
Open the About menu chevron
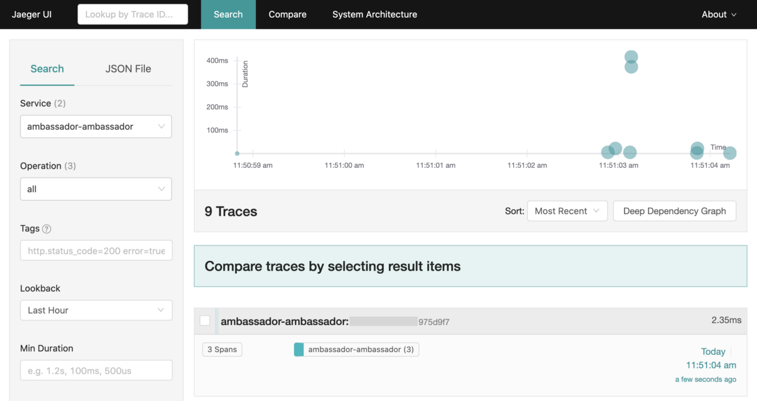click(x=734, y=15)
